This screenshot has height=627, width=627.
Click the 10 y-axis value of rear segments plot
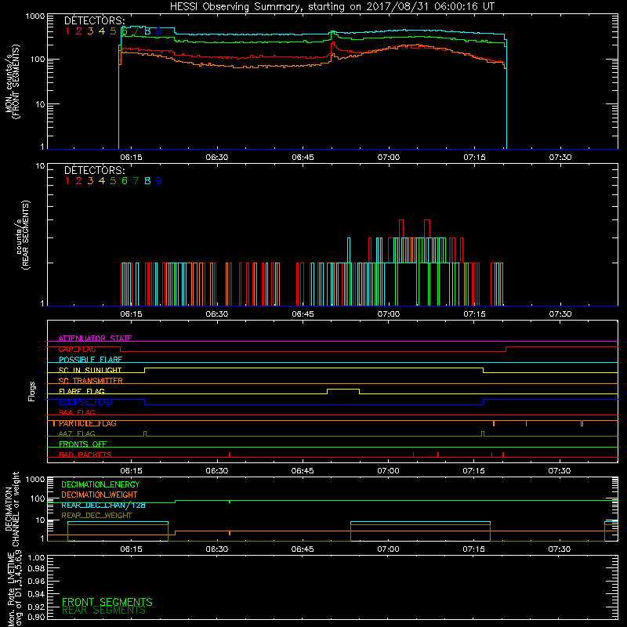click(40, 166)
